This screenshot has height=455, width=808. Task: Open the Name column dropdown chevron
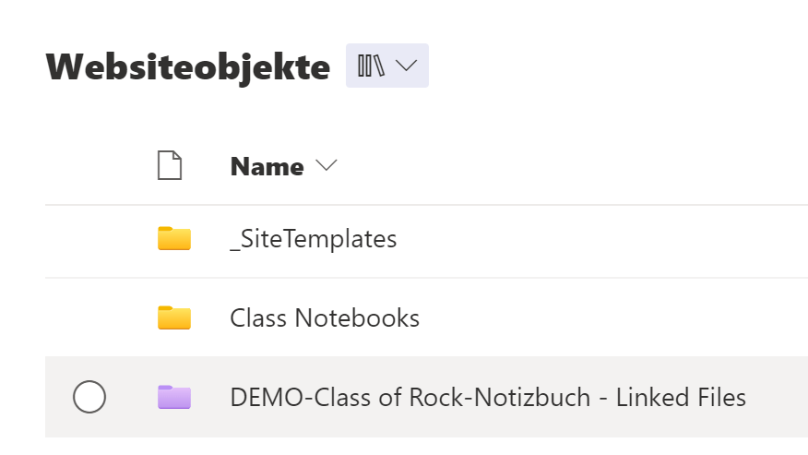tap(327, 165)
